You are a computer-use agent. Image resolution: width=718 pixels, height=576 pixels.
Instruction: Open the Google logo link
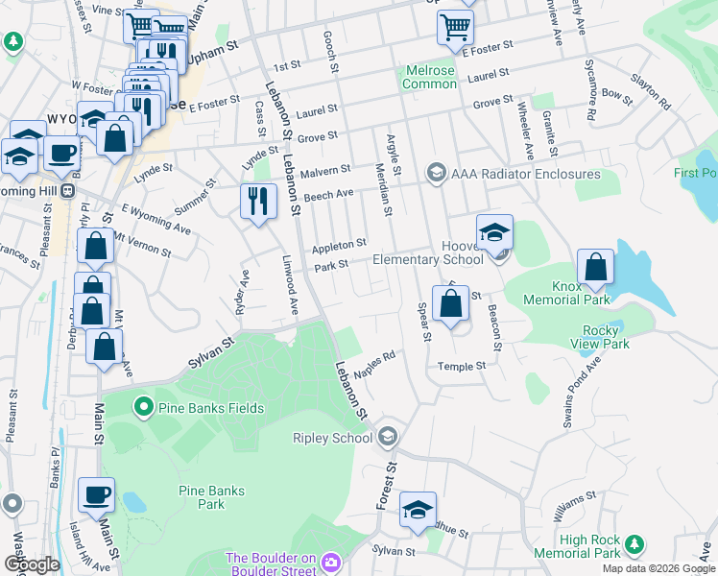tap(32, 564)
